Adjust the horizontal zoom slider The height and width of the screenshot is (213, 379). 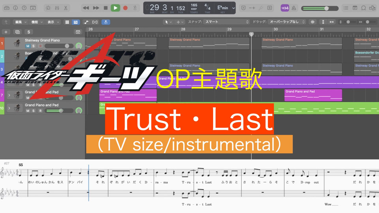368,22
